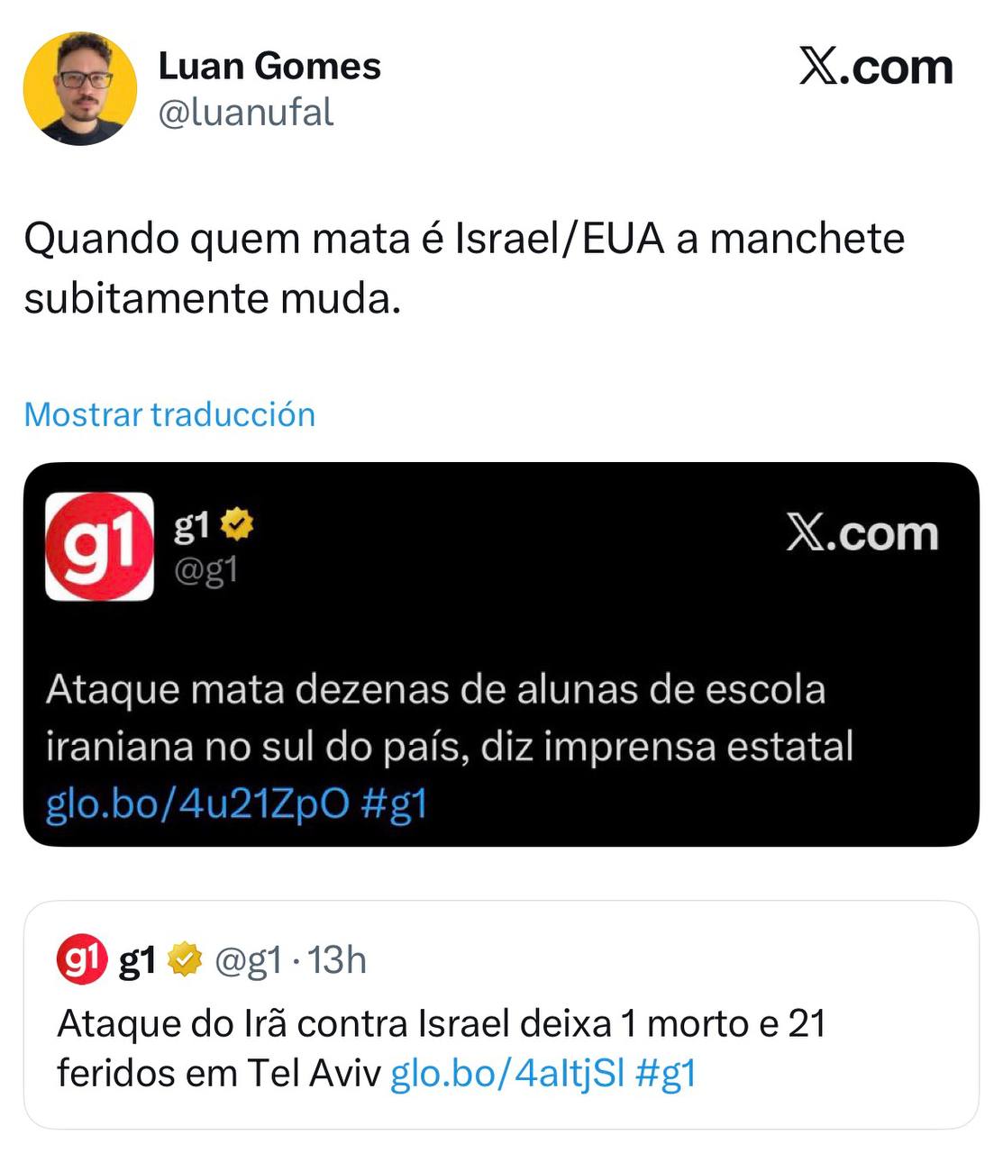Screen dimensions: 1003x1153
Task: Click the @g1 handle in the black card
Action: coord(205,569)
